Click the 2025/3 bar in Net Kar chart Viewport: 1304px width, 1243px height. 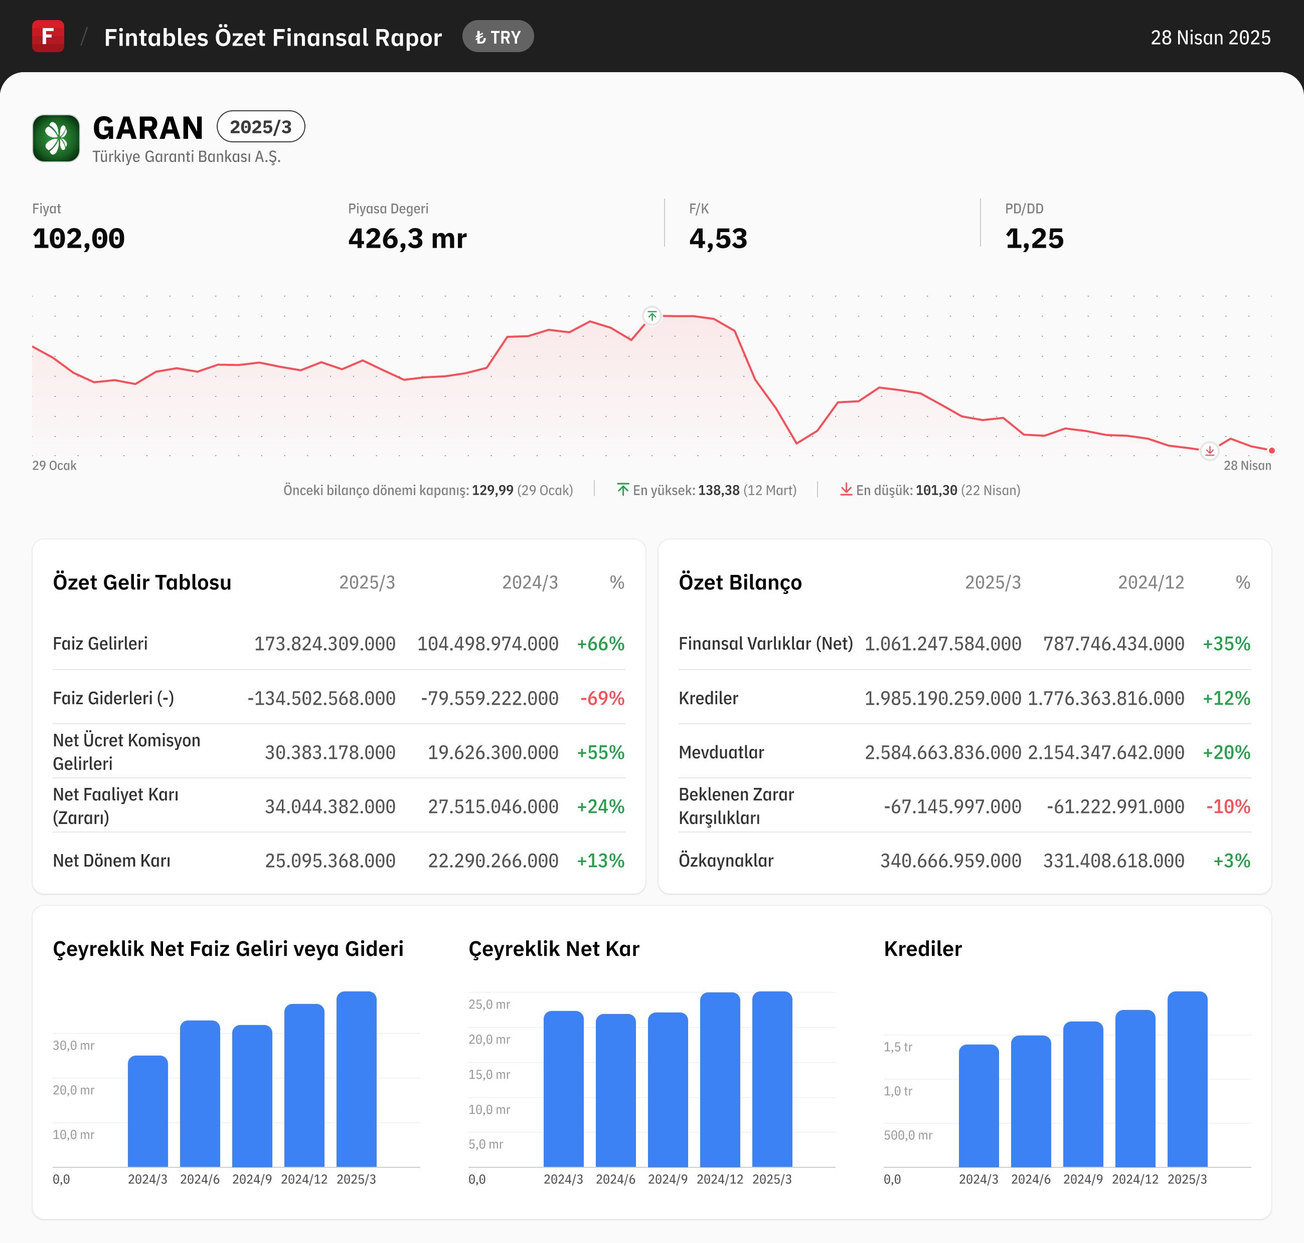(x=772, y=1079)
